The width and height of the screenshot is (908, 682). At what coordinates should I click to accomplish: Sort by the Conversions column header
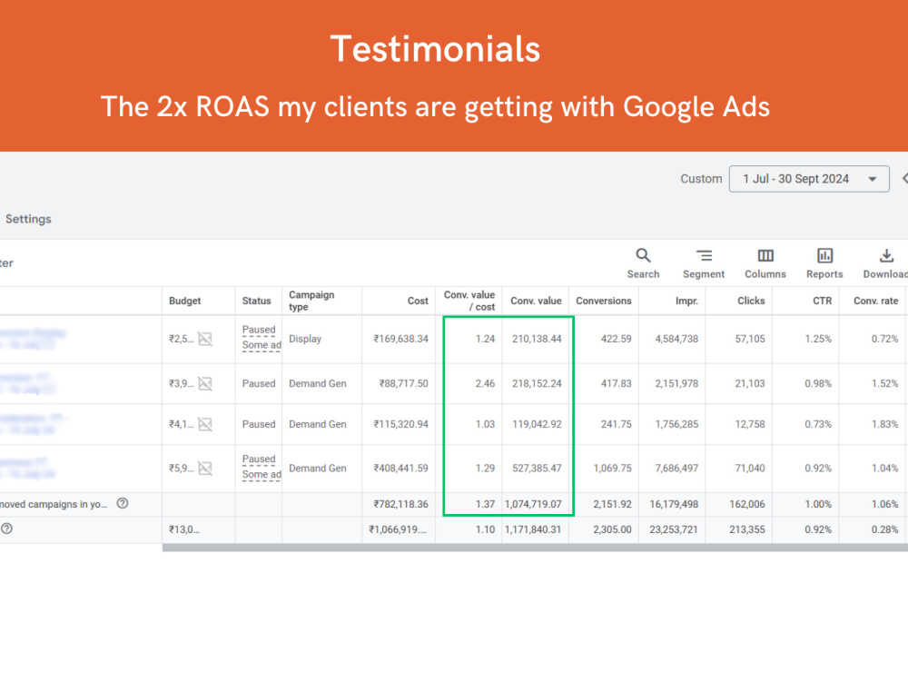pos(604,301)
